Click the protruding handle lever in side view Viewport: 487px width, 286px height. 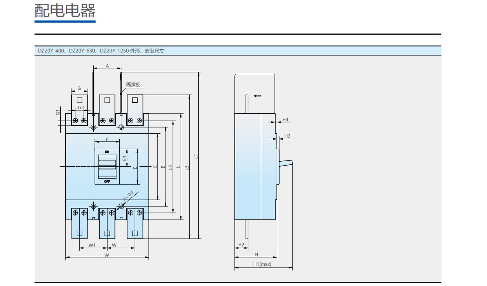click(x=286, y=163)
